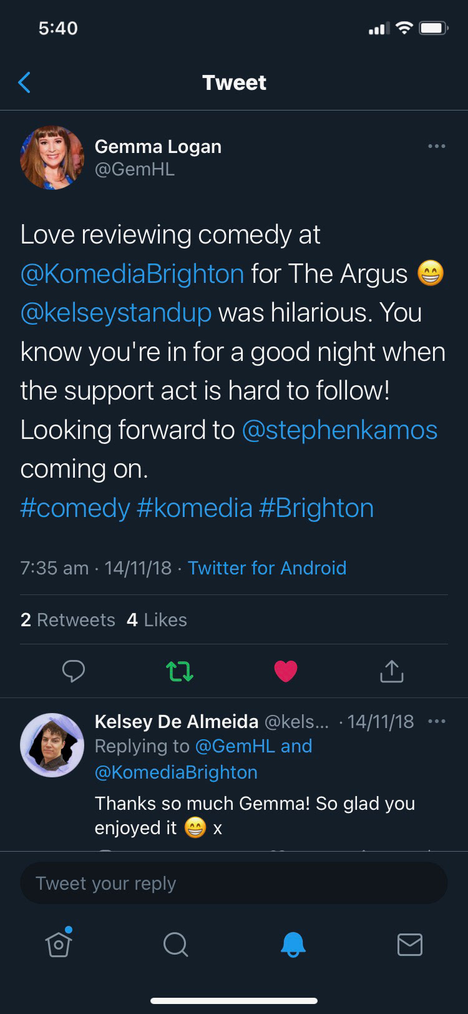
Task: Open the Home tab icon
Action: 59,943
